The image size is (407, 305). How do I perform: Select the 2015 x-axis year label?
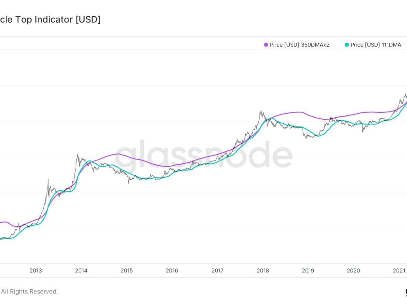127,270
